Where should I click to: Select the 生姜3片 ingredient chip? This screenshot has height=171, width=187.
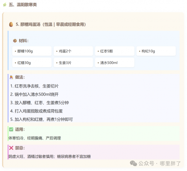[73, 63]
